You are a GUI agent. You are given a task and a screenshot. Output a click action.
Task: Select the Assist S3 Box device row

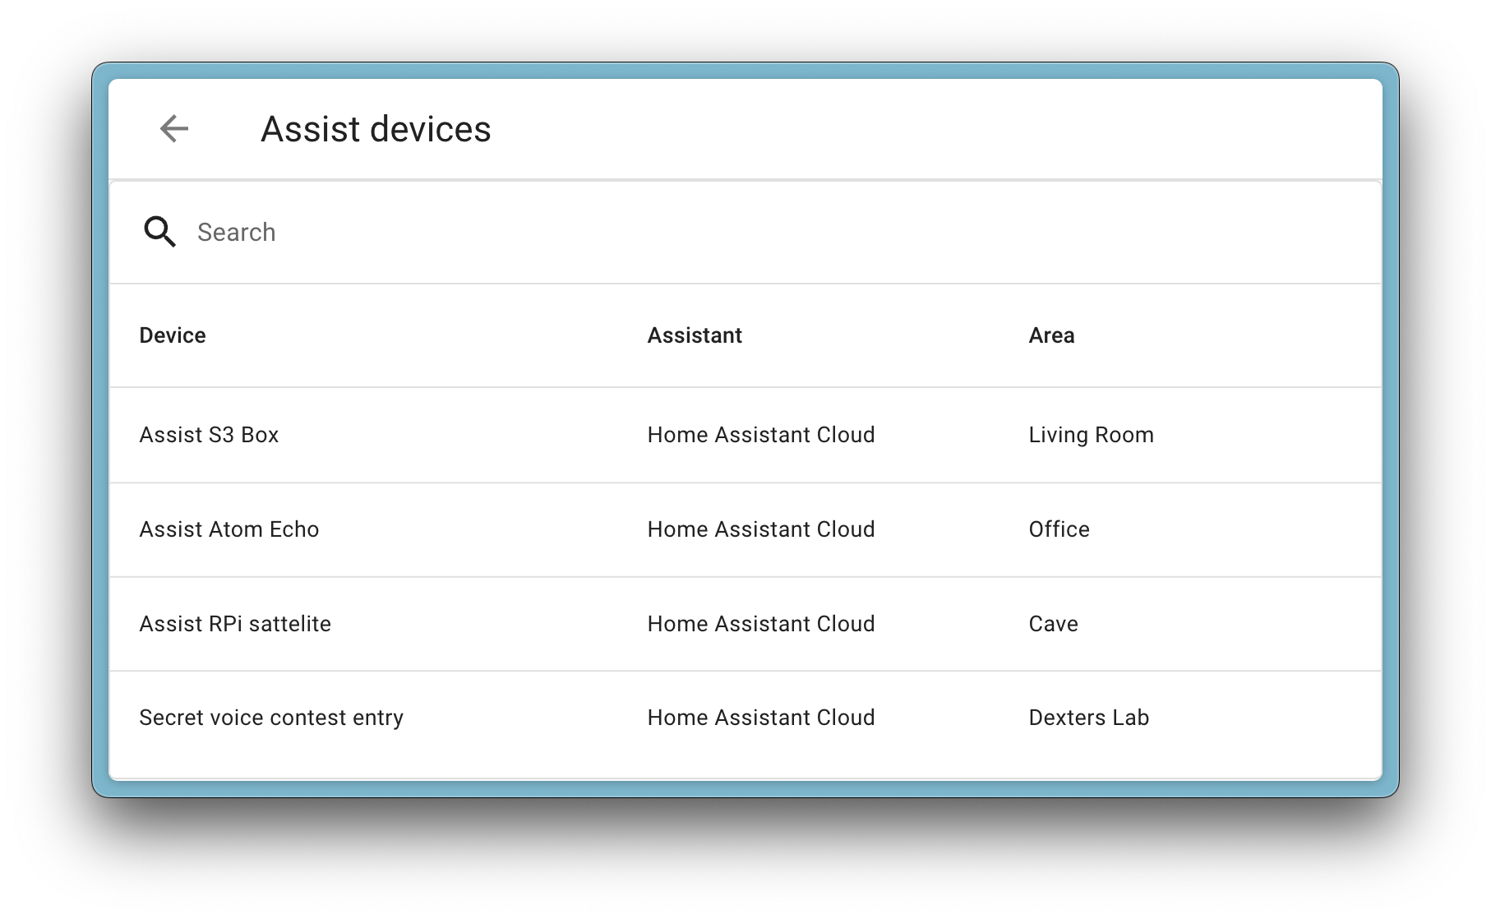click(x=209, y=435)
